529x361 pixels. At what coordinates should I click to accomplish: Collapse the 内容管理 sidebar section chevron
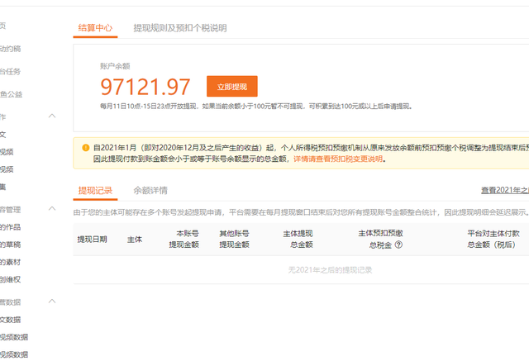pyautogui.click(x=52, y=209)
